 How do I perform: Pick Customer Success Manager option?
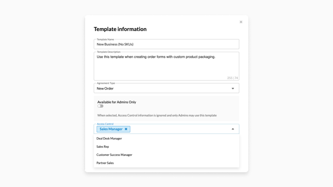click(x=114, y=155)
